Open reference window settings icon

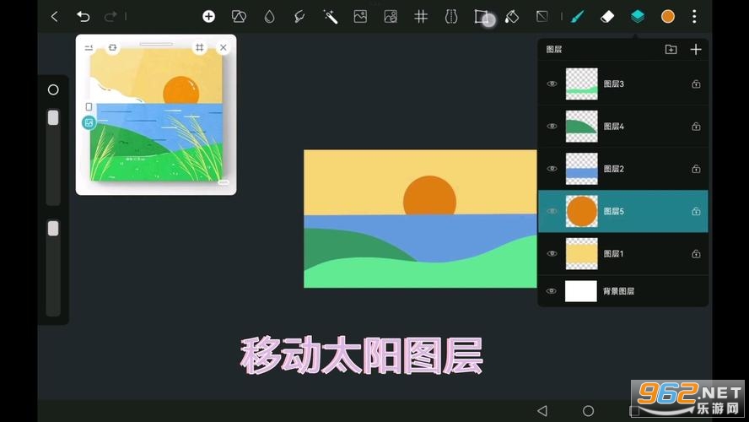pos(89,47)
